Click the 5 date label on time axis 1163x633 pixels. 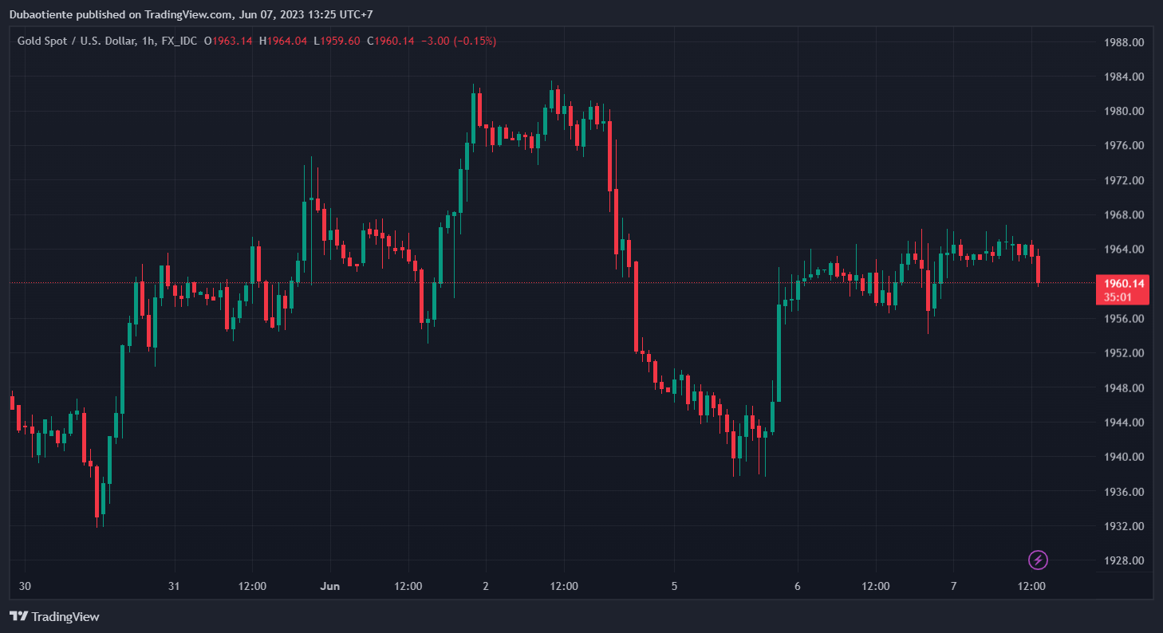tap(674, 586)
